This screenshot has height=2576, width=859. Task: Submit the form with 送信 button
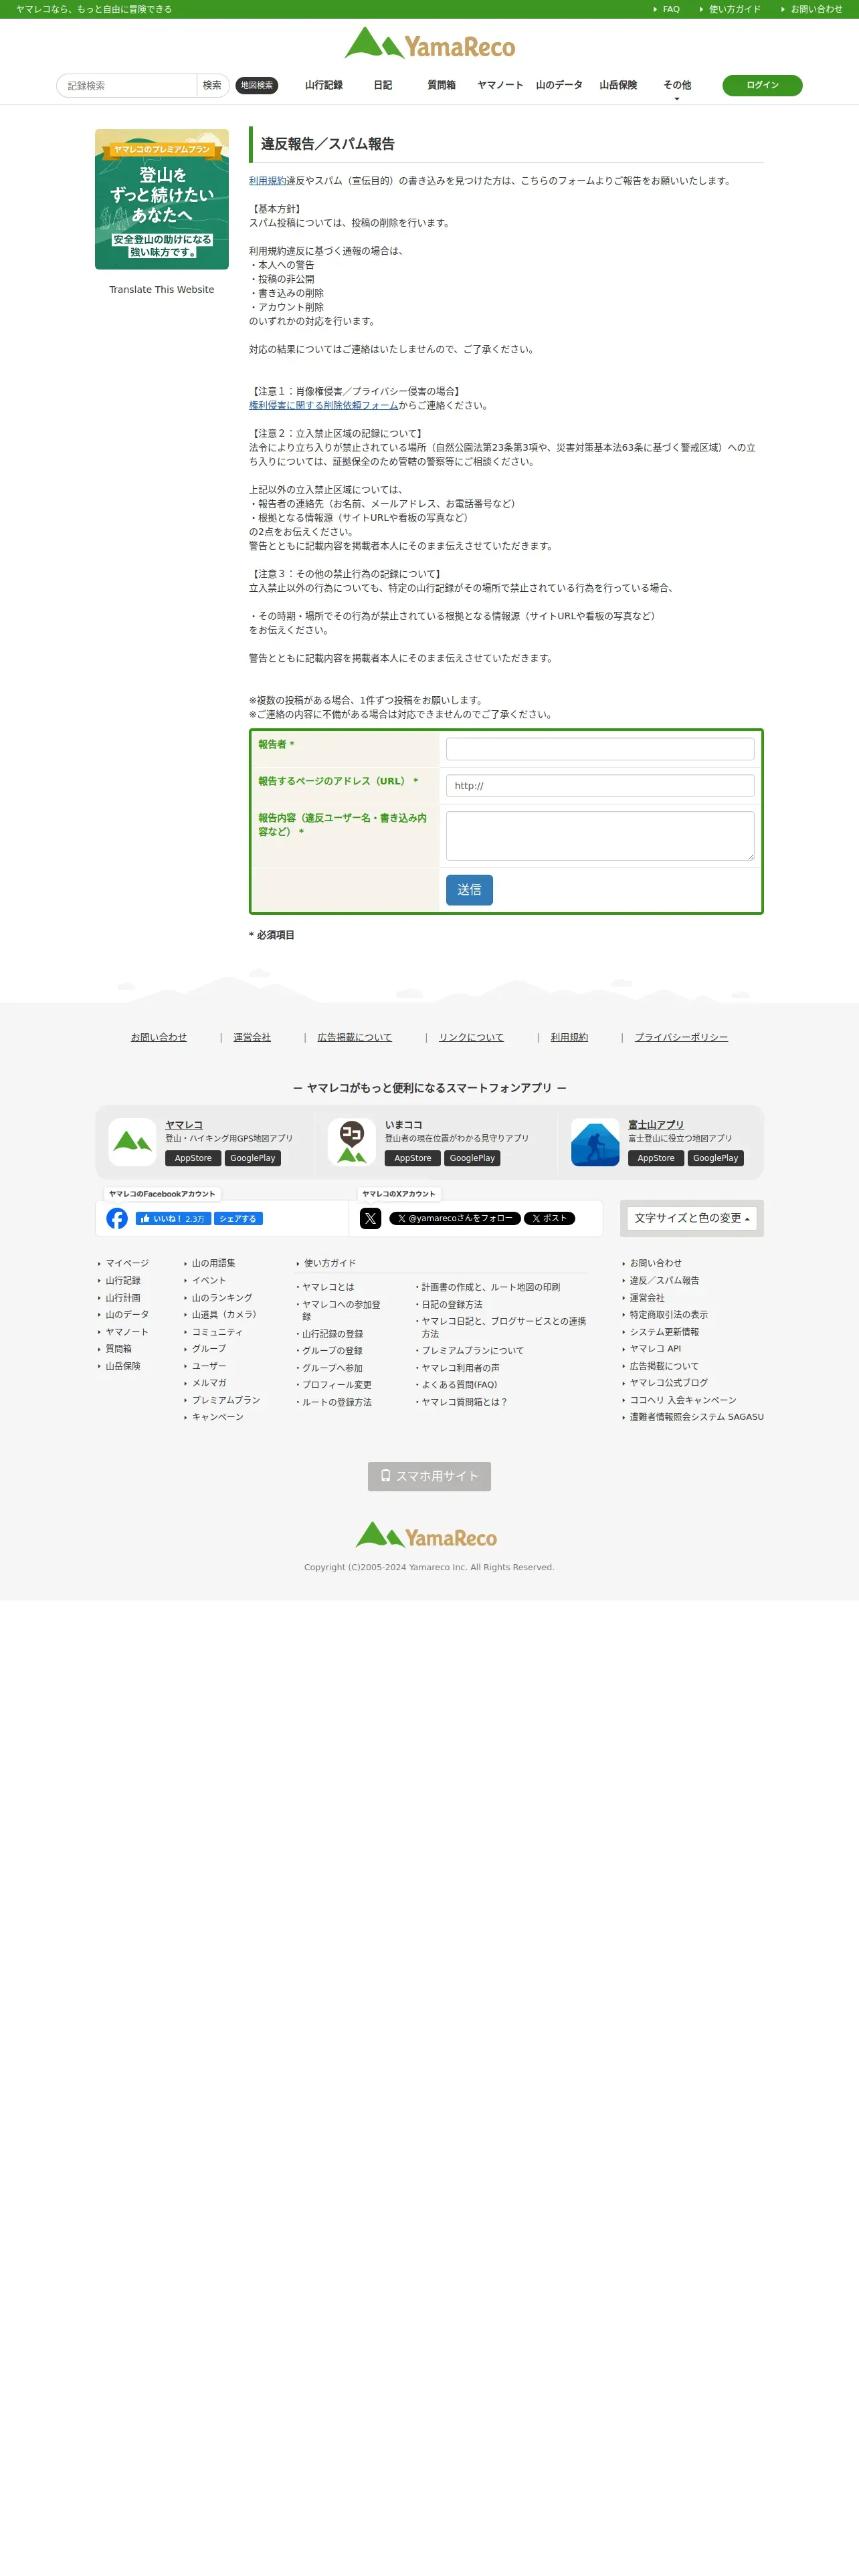pos(469,890)
